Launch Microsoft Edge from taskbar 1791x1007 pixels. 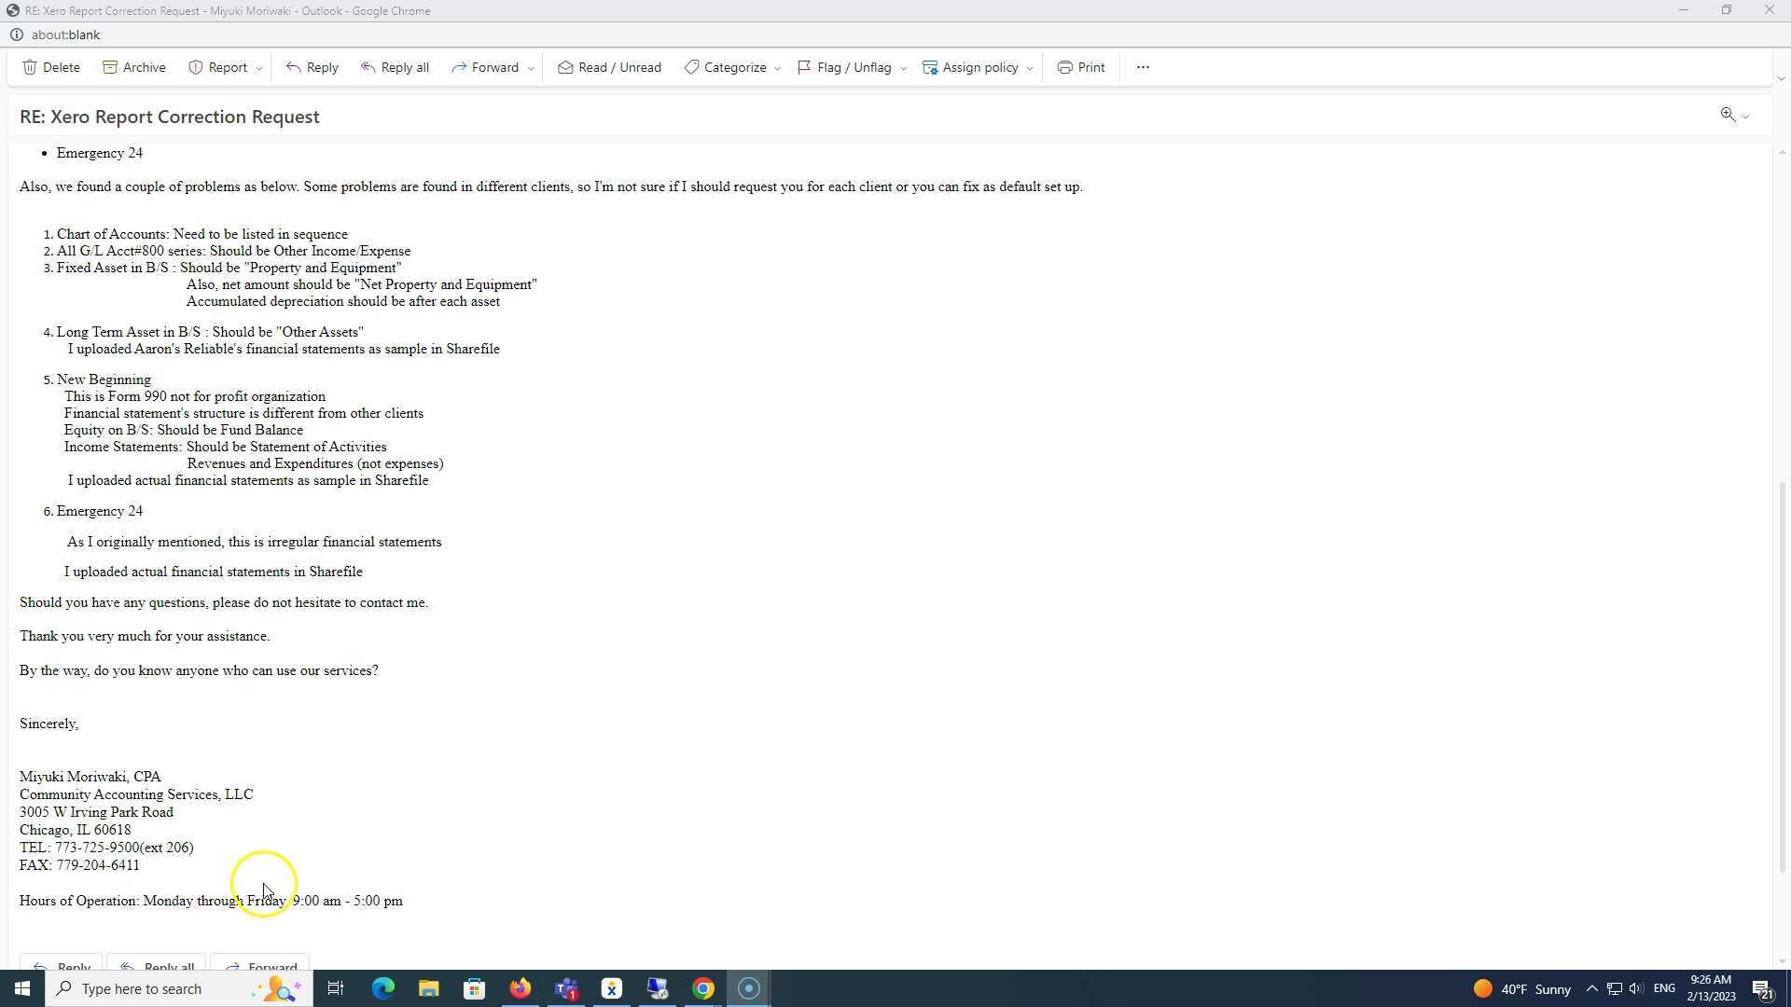tap(382, 988)
